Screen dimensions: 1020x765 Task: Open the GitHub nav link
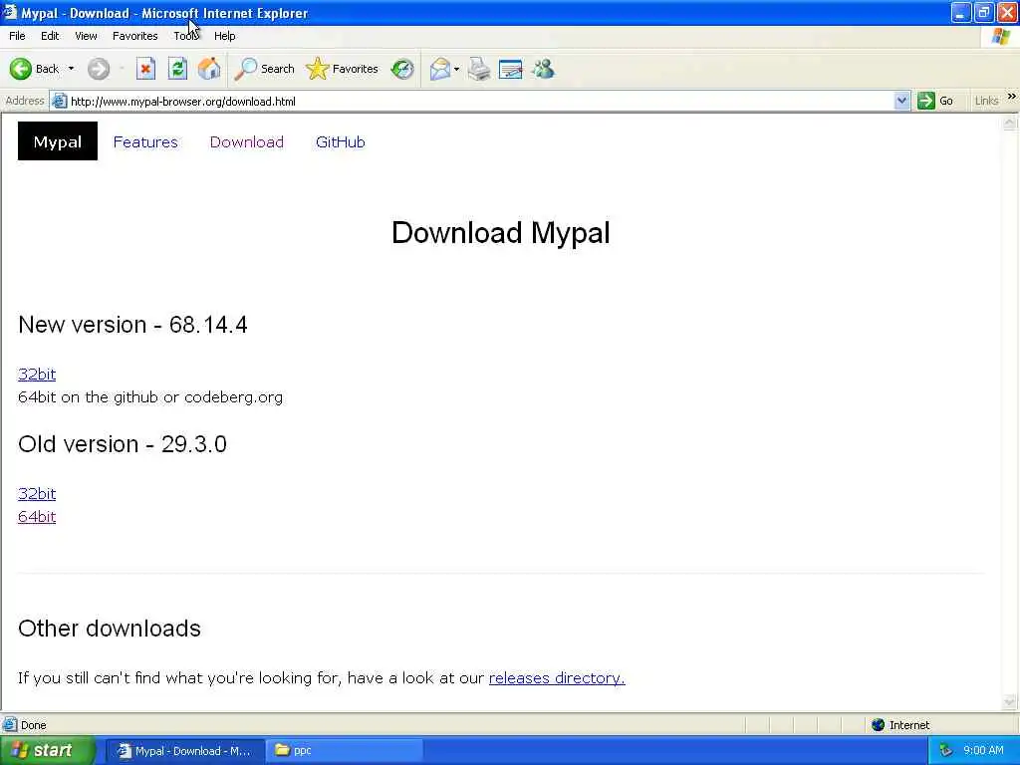[341, 141]
